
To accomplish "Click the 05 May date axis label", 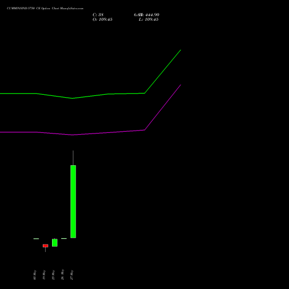I will 35,275.
